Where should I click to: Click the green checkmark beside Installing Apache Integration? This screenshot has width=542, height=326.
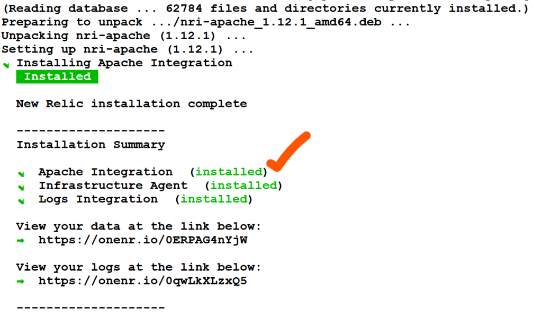coord(6,65)
